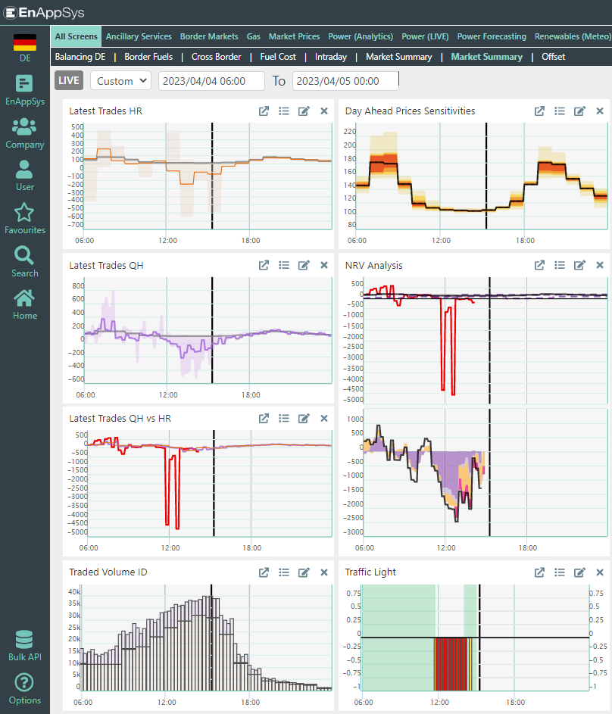Open list icon on Traded Volume ID
This screenshot has height=714, width=612.
coord(284,572)
